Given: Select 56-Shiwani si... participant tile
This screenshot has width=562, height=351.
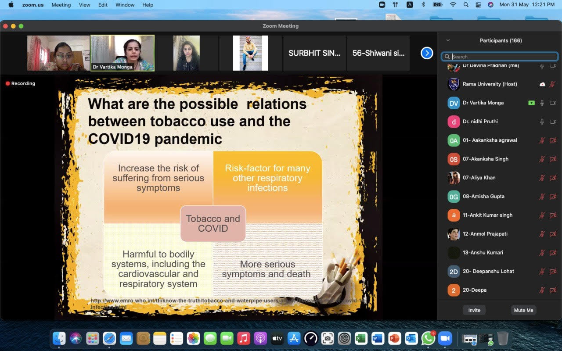Looking at the screenshot, I should click(378, 53).
